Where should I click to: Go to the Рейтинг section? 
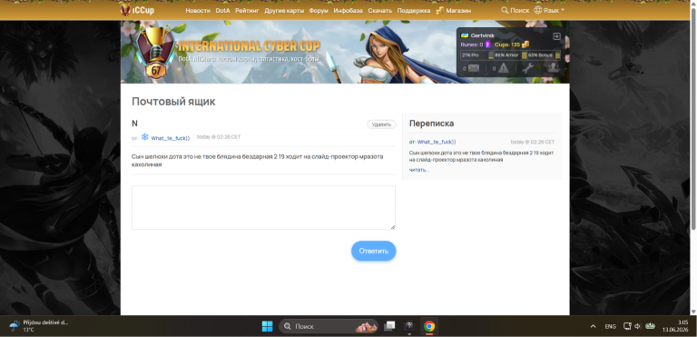coord(247,10)
